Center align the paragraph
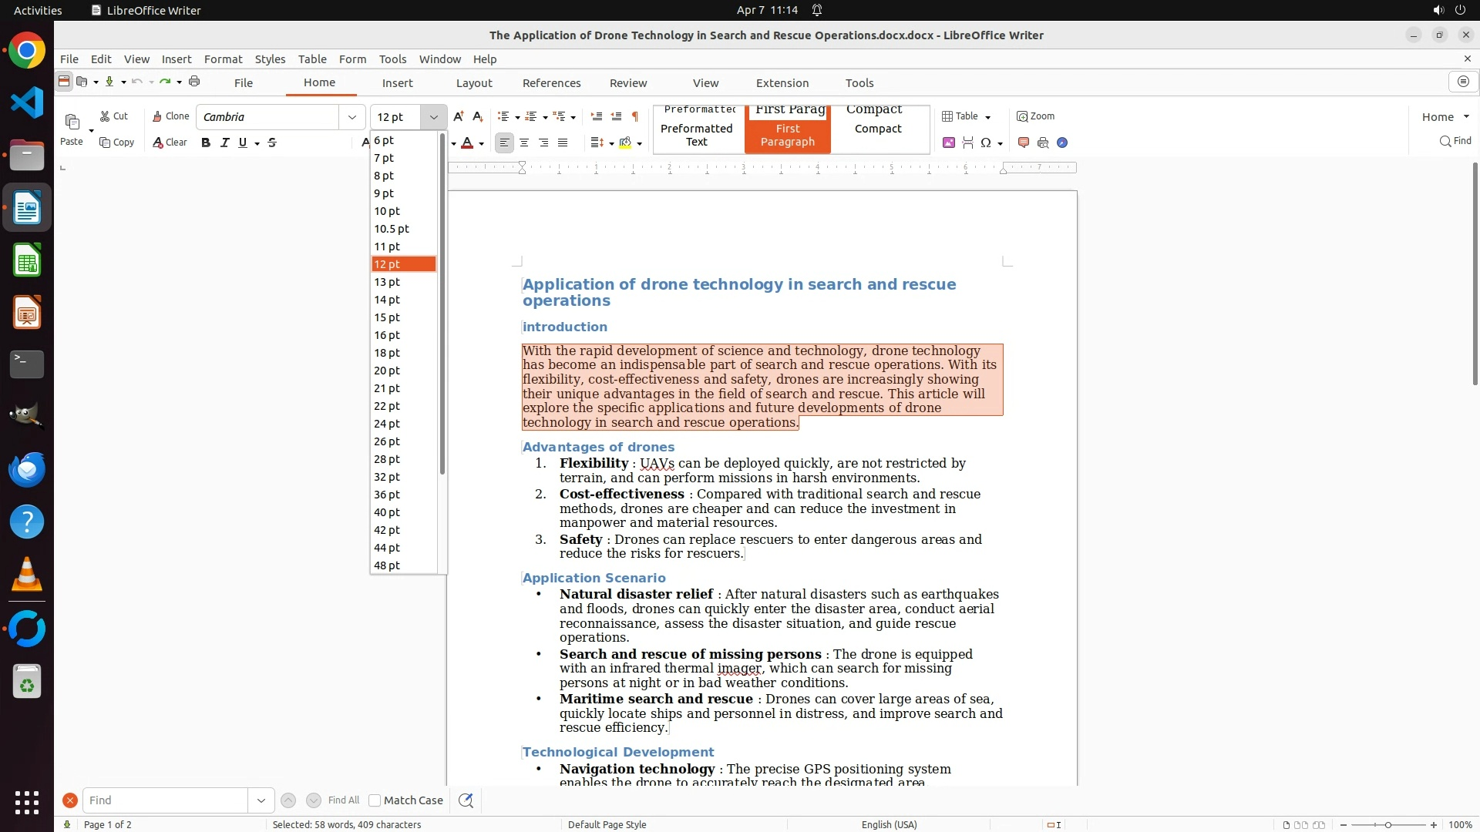 pyautogui.click(x=524, y=143)
